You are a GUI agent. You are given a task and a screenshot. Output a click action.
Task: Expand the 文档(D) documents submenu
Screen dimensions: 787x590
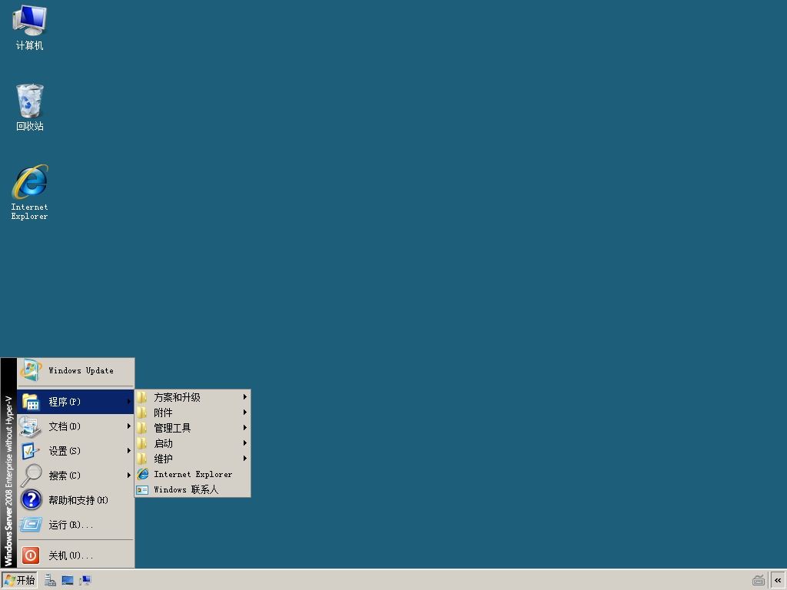[76, 426]
